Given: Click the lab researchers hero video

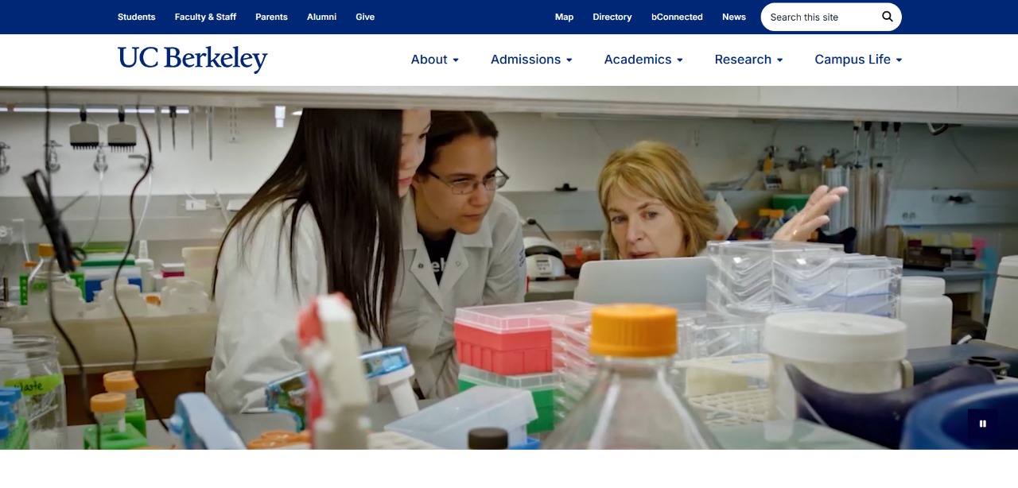Looking at the screenshot, I should [509, 268].
